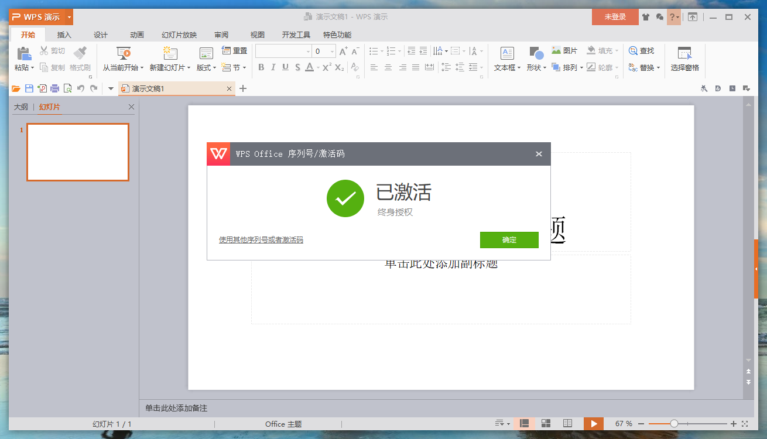Click the Shapes (形状) icon
The image size is (767, 439).
[x=536, y=53]
